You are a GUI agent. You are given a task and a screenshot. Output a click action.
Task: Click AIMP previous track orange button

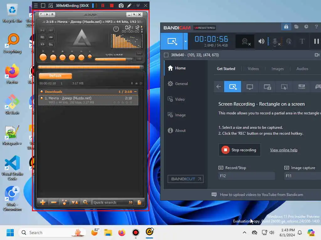tap(72, 57)
